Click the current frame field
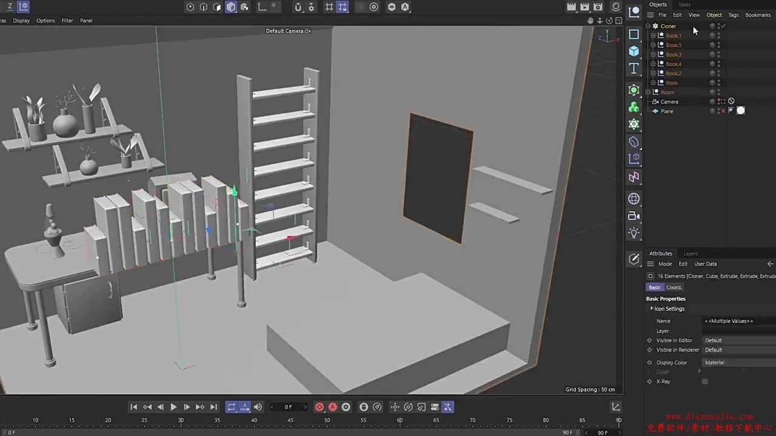This screenshot has width=776, height=436. pyautogui.click(x=289, y=407)
